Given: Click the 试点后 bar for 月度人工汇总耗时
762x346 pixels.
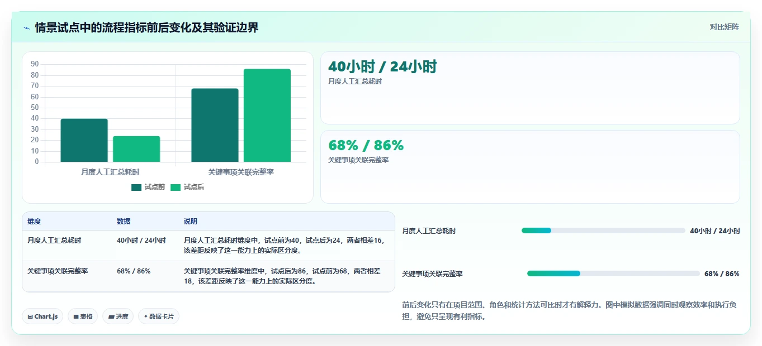Looking at the screenshot, I should click(x=136, y=149).
